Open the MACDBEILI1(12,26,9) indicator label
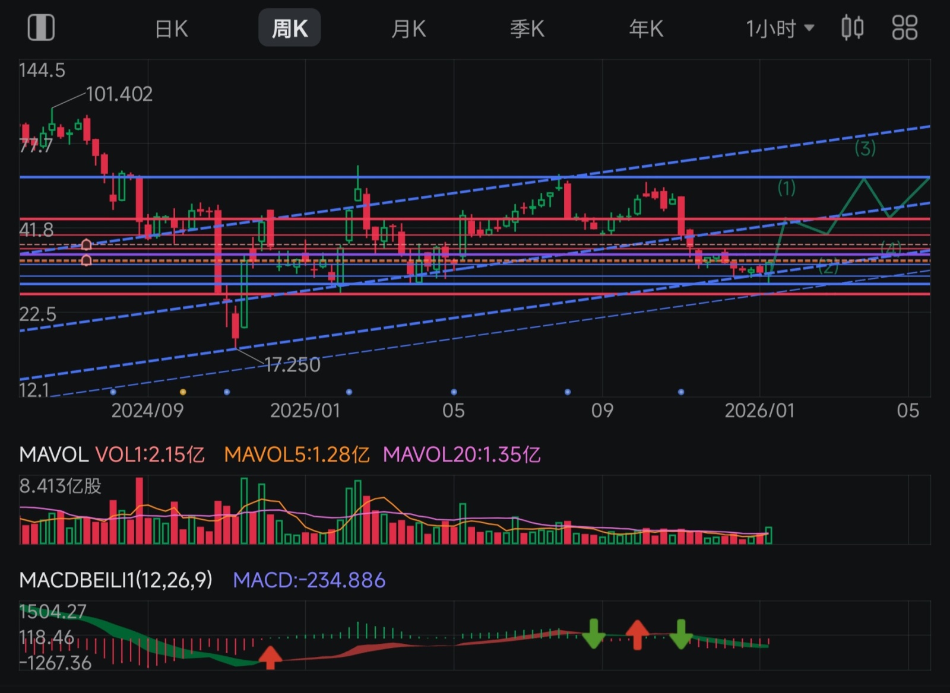950x693 pixels. [x=116, y=580]
